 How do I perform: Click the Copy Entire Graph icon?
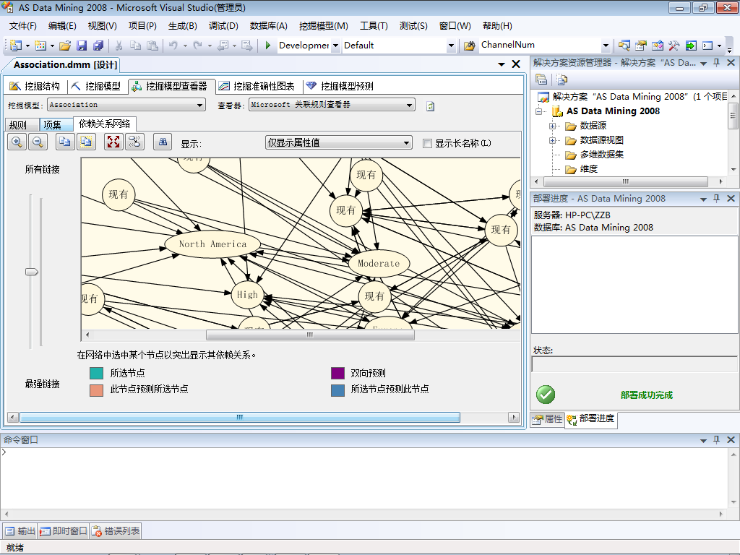click(x=86, y=142)
